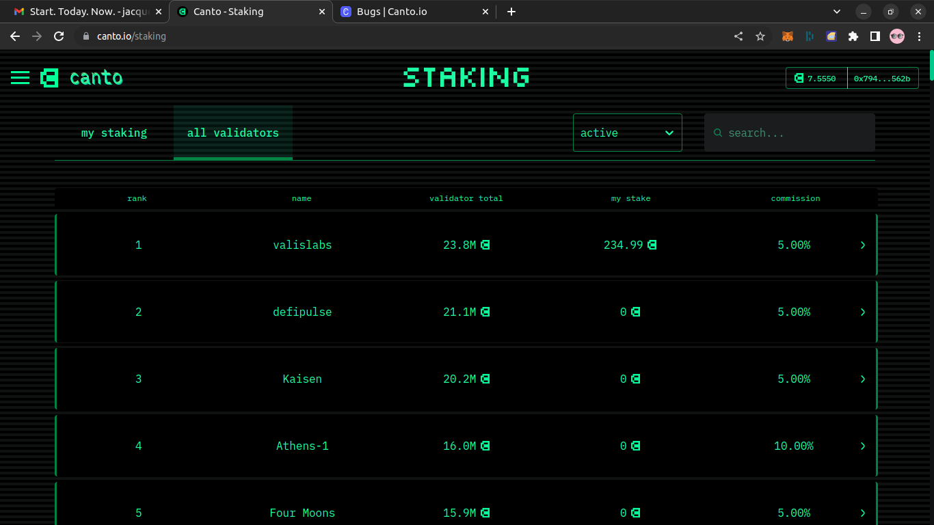Open the tab search dropdown arrow

[x=837, y=12]
